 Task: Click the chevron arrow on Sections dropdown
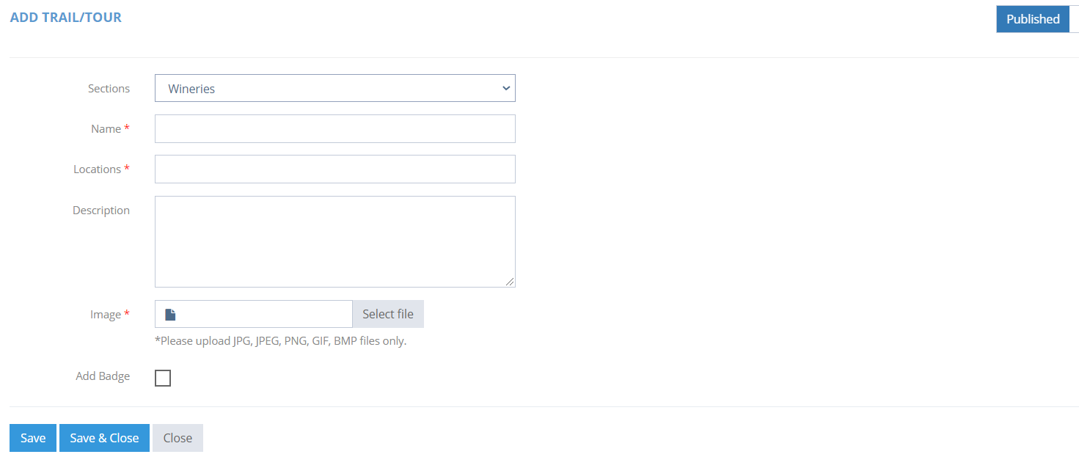coord(506,88)
